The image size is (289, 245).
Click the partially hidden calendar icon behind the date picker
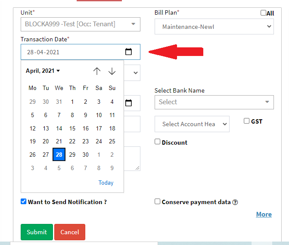128,103
